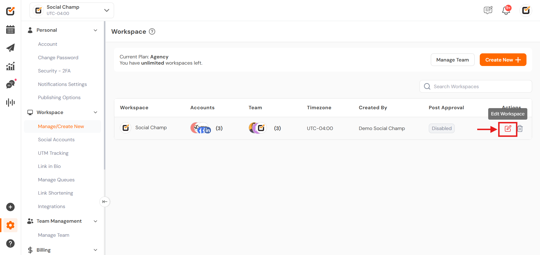Open the calendar icon in left sidebar
Image resolution: width=540 pixels, height=255 pixels.
(10, 29)
